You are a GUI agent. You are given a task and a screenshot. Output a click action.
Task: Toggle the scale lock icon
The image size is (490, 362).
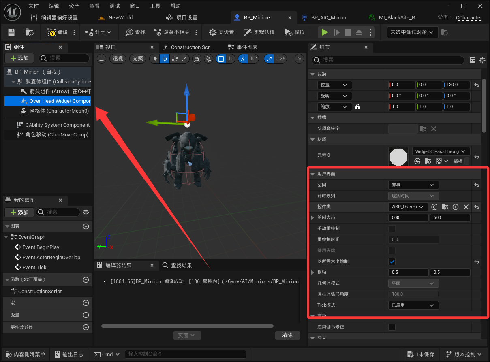(x=357, y=107)
